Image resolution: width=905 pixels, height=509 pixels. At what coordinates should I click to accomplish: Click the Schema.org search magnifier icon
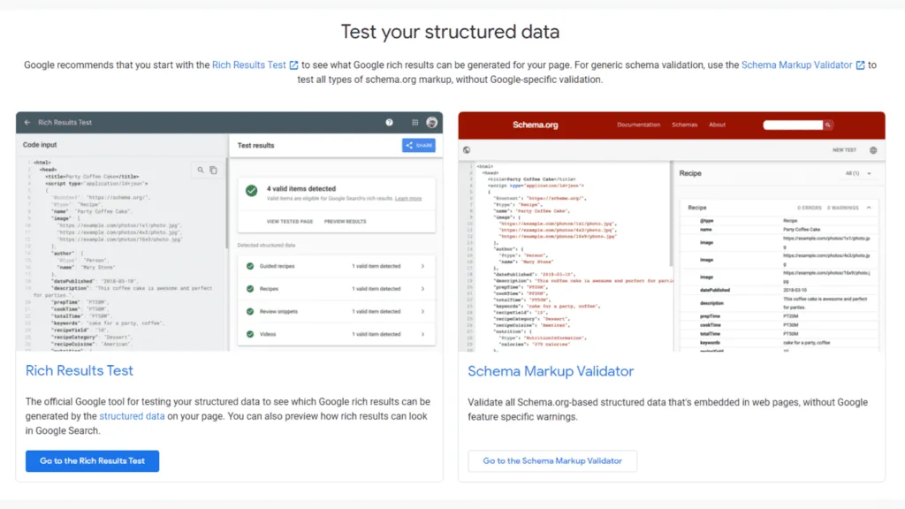pos(827,125)
